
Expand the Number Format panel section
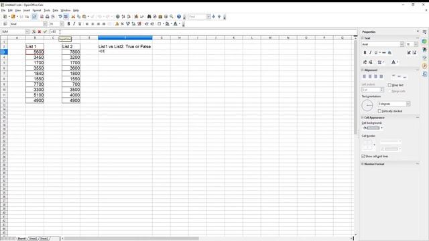click(x=363, y=164)
